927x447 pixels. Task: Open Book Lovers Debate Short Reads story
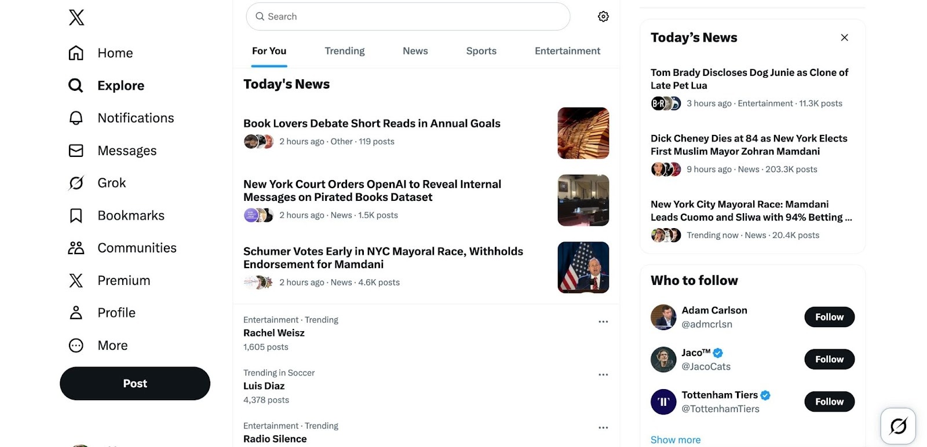(x=372, y=123)
